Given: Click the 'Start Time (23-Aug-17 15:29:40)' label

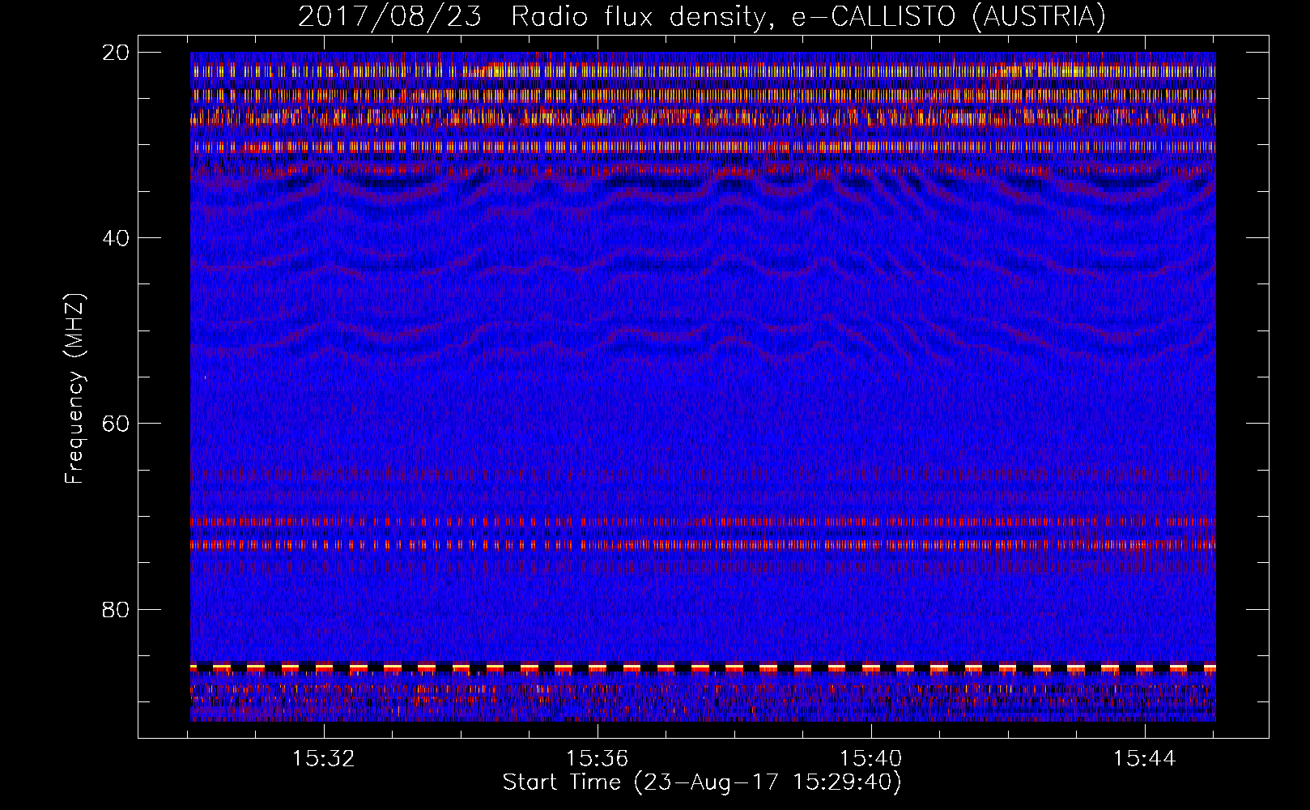Looking at the screenshot, I should click(x=702, y=782).
